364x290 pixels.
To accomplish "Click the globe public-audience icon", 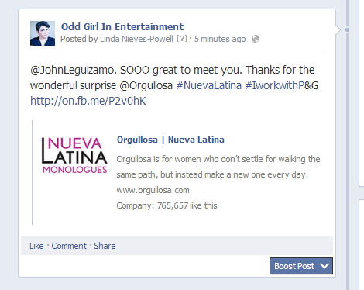I will point(256,39).
